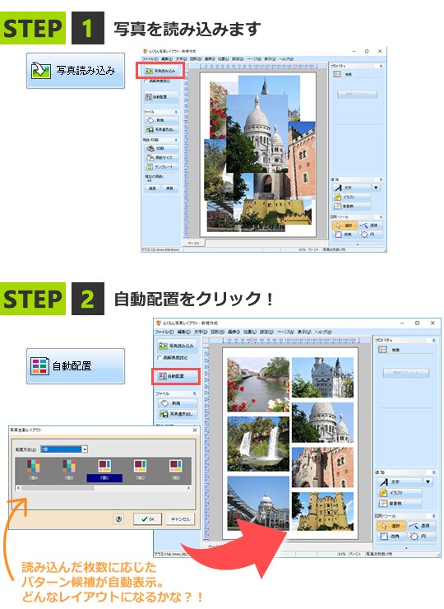The width and height of the screenshot is (444, 609).
Task: Select the 直線 line tool in STEP 2 window
Action: click(x=422, y=526)
